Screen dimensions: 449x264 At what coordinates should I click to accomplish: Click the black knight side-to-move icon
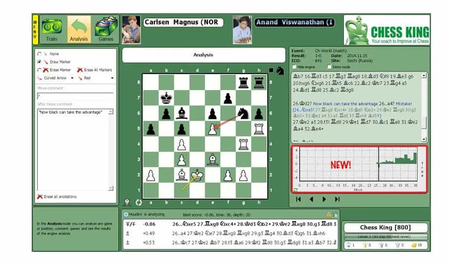click(280, 71)
